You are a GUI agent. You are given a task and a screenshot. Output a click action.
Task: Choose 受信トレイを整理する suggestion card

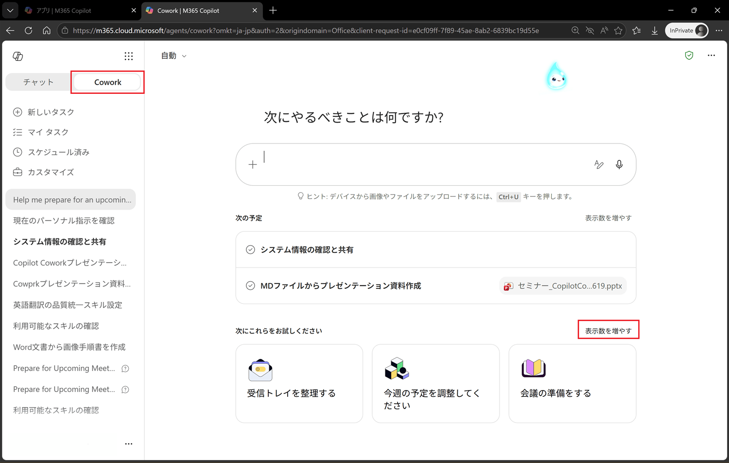pyautogui.click(x=299, y=384)
